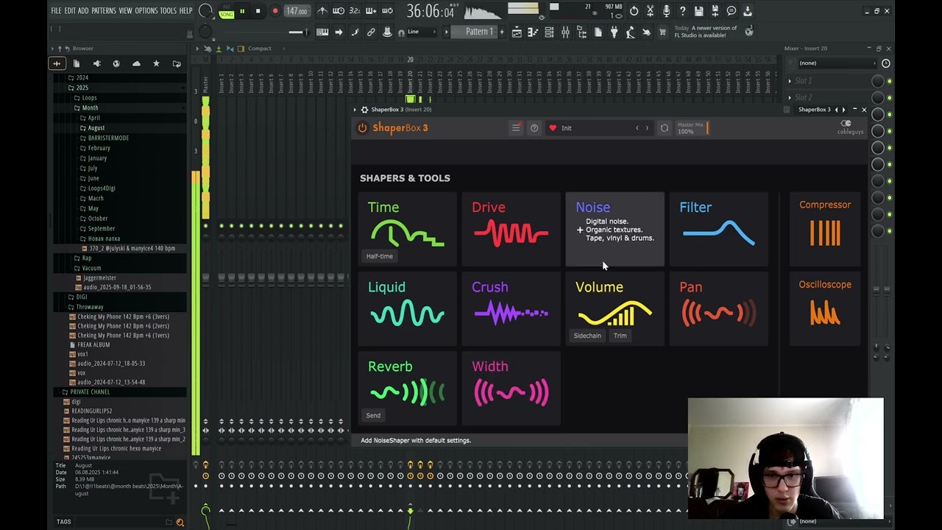Add the Pan shaper
This screenshot has height=530, width=942.
coord(718,308)
